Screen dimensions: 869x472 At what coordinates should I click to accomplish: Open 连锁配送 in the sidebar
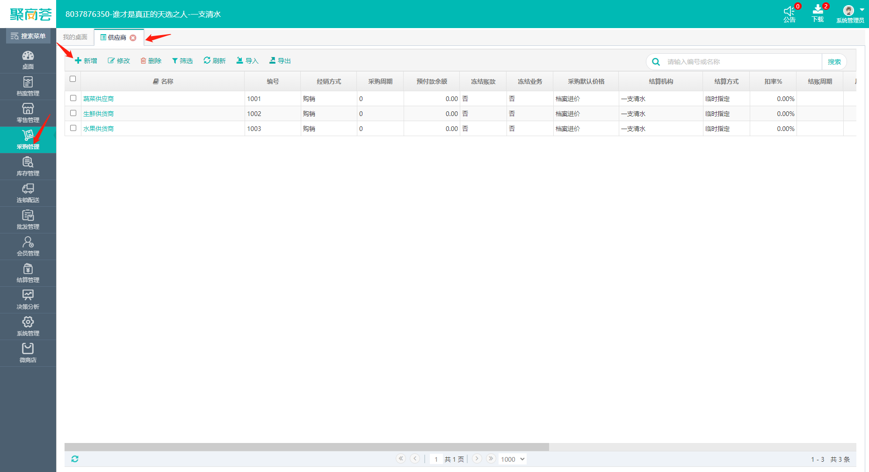(28, 193)
